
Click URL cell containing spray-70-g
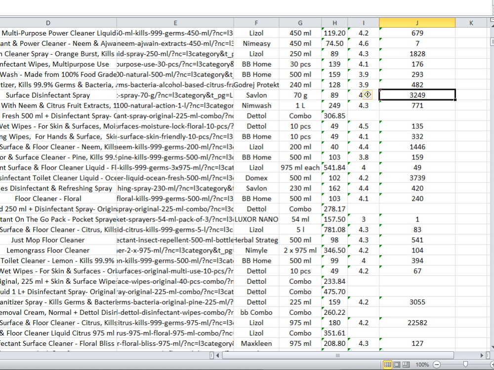coord(175,95)
